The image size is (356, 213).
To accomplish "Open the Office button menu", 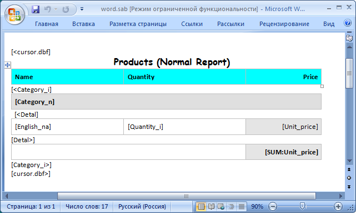I will 14,14.
